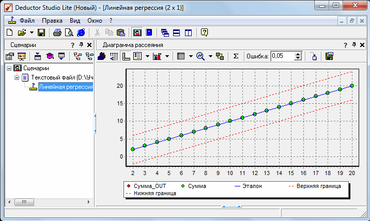The width and height of the screenshot is (370, 221).
Task: Click scrollbar right arrow in Сценарии panel
Action: tap(89, 202)
